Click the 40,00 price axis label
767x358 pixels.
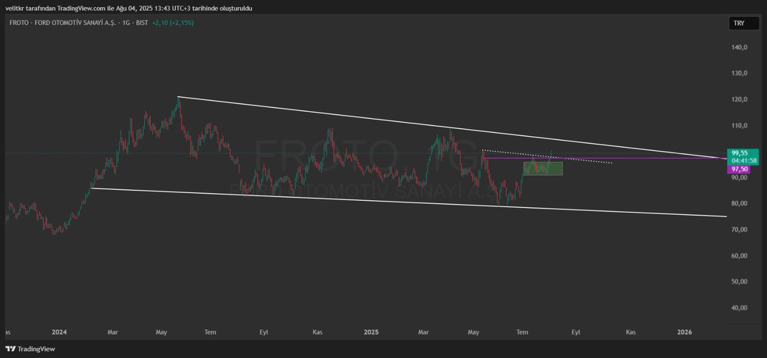point(740,307)
